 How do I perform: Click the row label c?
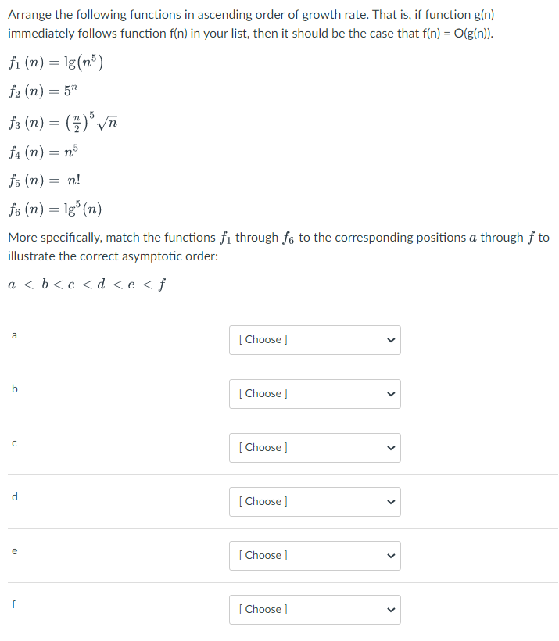[x=14, y=442]
